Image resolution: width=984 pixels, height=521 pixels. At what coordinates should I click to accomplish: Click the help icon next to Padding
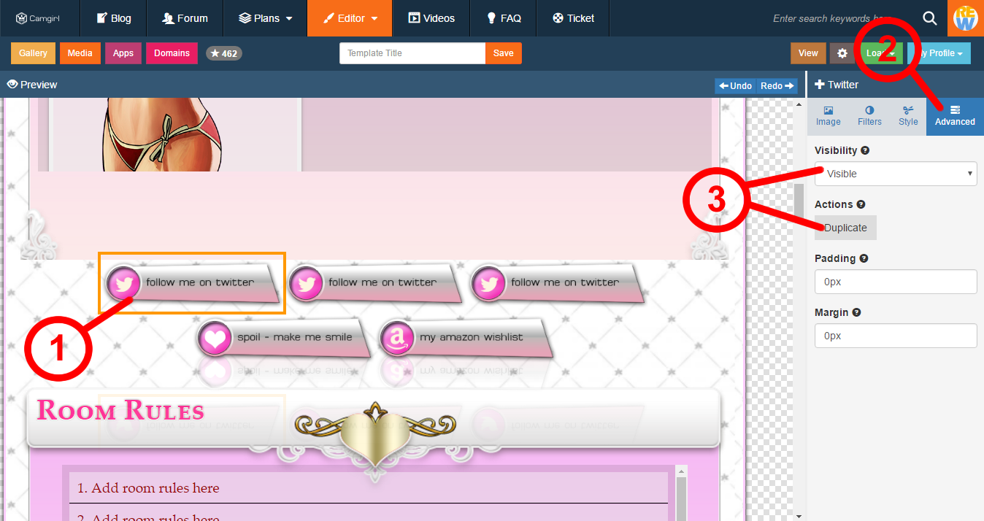[x=864, y=258]
